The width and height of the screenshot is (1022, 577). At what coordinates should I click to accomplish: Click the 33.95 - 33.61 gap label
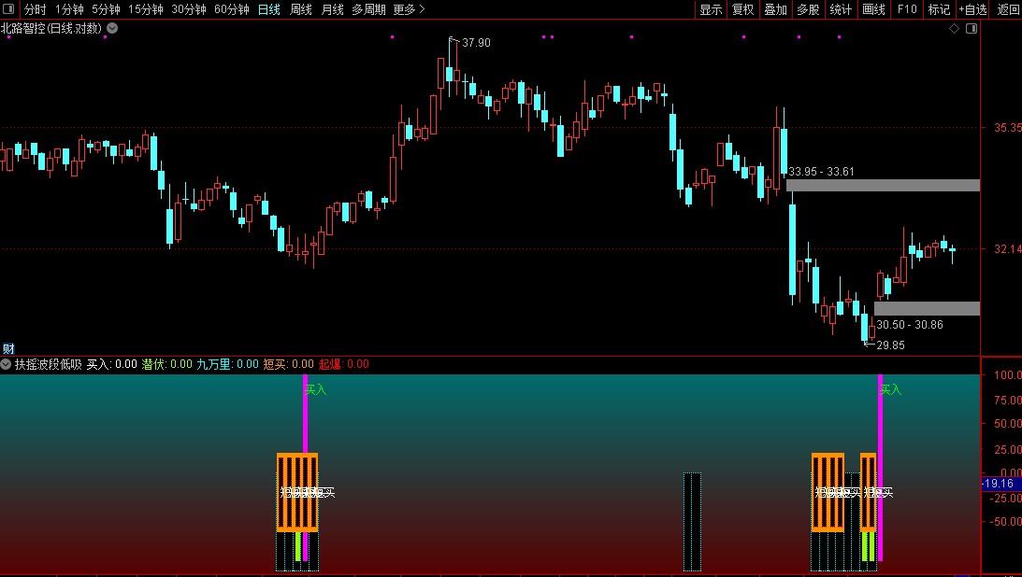coord(821,172)
